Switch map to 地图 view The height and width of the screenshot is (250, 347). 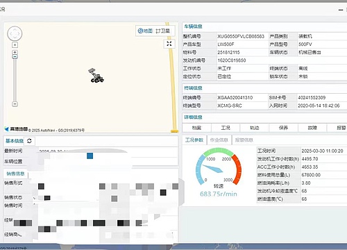click(145, 31)
